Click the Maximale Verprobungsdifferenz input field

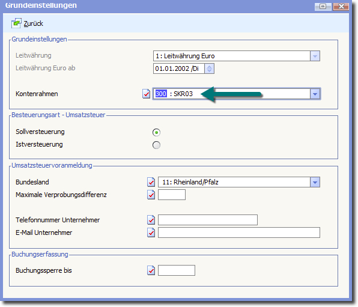[172, 195]
